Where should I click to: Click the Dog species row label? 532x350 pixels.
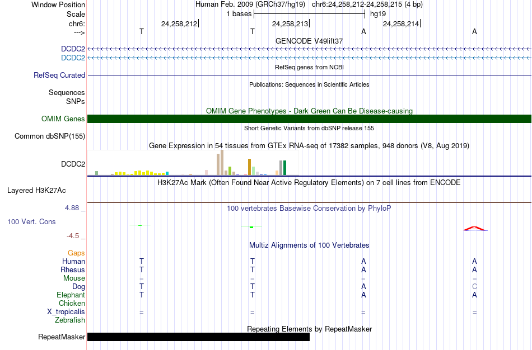[x=78, y=287]
